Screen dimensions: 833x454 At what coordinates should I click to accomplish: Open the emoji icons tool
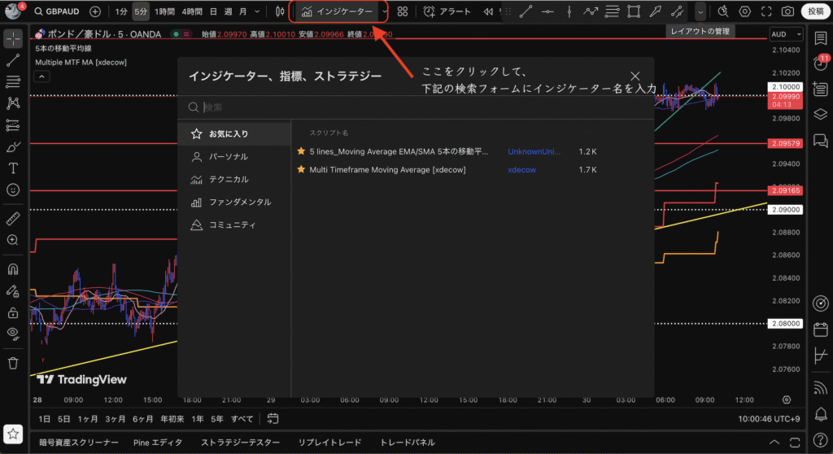(x=13, y=190)
